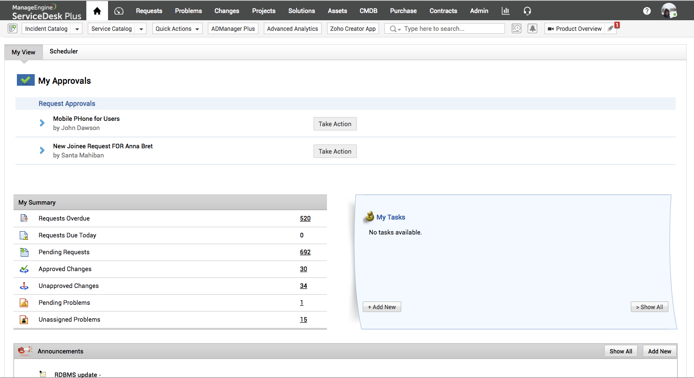Expand New Joinee Request approval chevron
This screenshot has height=378, width=694.
[x=42, y=151]
